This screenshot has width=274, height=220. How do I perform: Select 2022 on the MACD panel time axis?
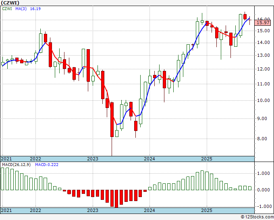point(35,210)
